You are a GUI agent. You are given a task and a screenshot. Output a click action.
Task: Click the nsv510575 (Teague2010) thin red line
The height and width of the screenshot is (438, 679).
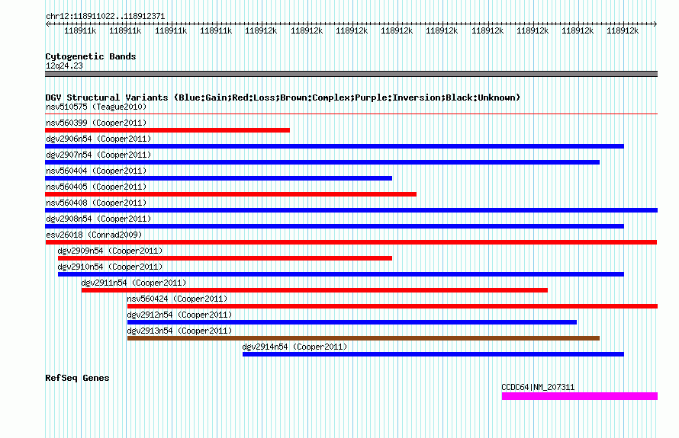coord(351,114)
